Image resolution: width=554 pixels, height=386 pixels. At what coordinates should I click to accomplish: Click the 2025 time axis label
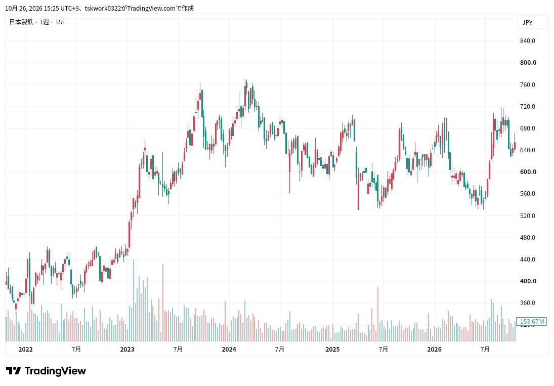point(332,350)
